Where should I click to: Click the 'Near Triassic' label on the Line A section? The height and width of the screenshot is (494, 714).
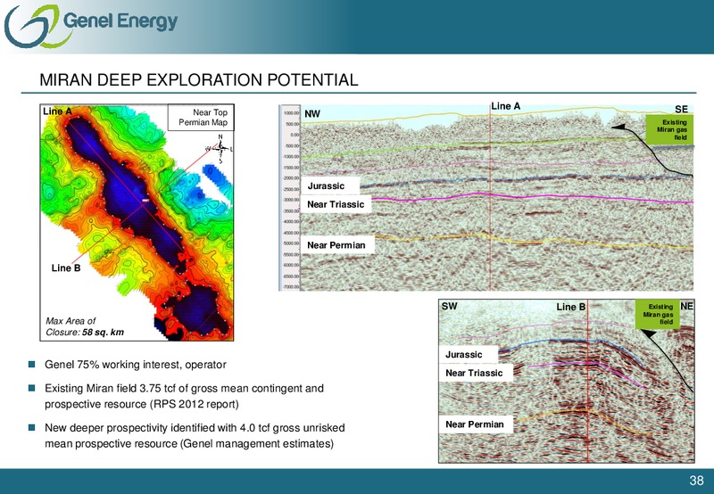click(x=336, y=204)
